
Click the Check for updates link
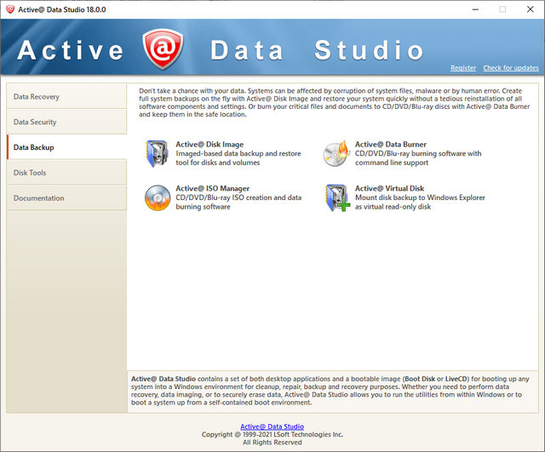tap(511, 68)
